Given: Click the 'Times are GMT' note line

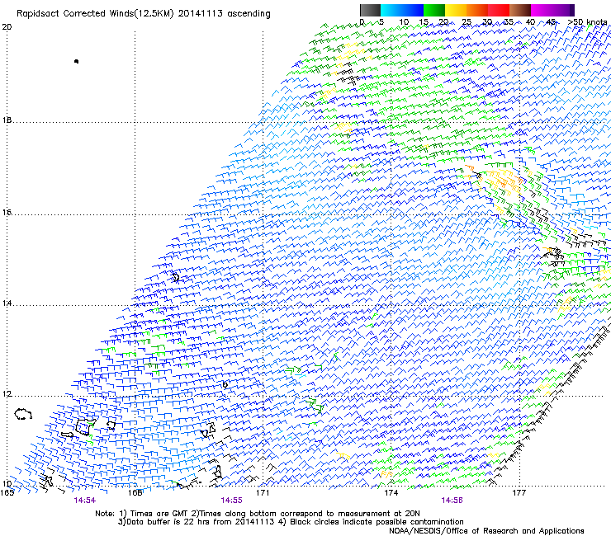Looking at the screenshot, I should 258,514.
